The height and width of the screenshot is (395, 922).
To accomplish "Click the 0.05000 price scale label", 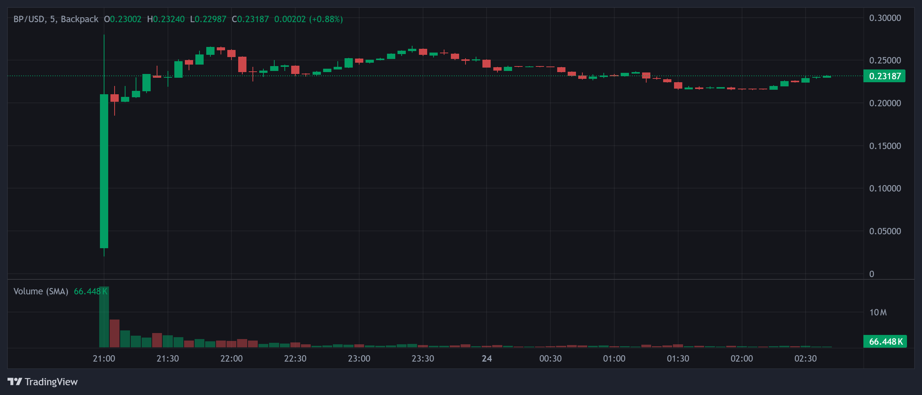I will pyautogui.click(x=885, y=231).
